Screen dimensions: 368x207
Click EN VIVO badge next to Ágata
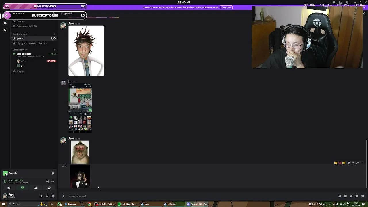(51, 61)
